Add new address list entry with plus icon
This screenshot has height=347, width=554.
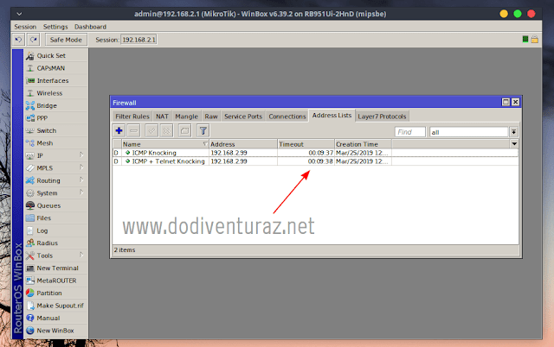tap(119, 130)
